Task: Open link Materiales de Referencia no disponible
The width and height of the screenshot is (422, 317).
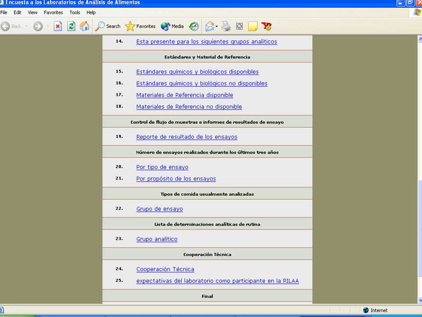Action: tap(189, 107)
